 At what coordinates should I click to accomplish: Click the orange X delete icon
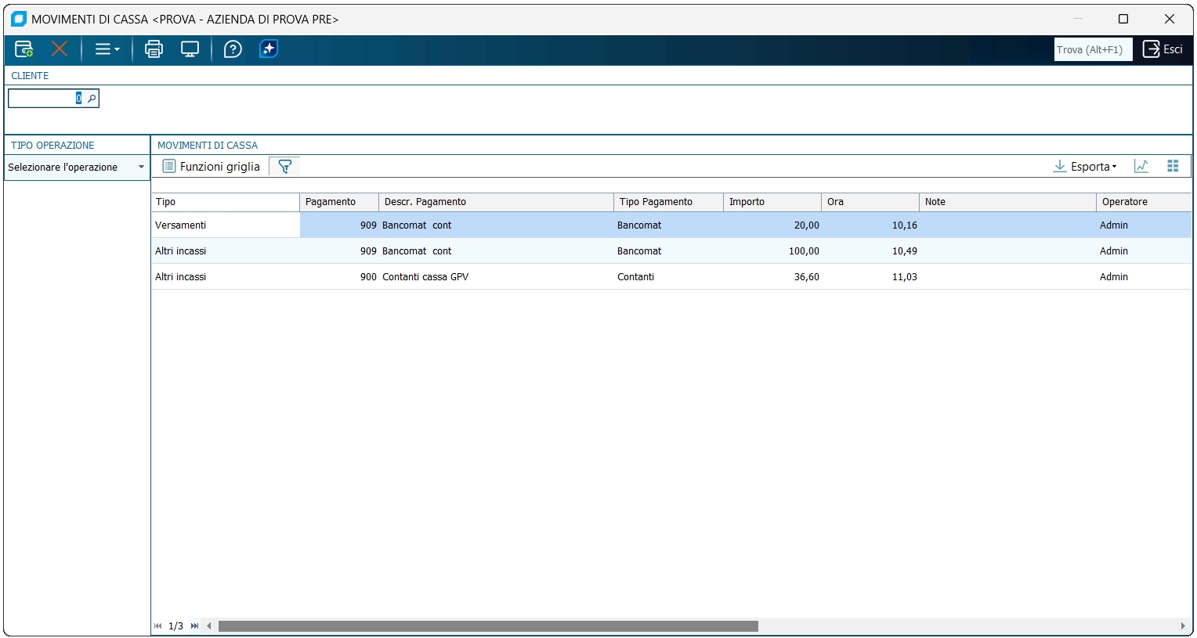60,49
